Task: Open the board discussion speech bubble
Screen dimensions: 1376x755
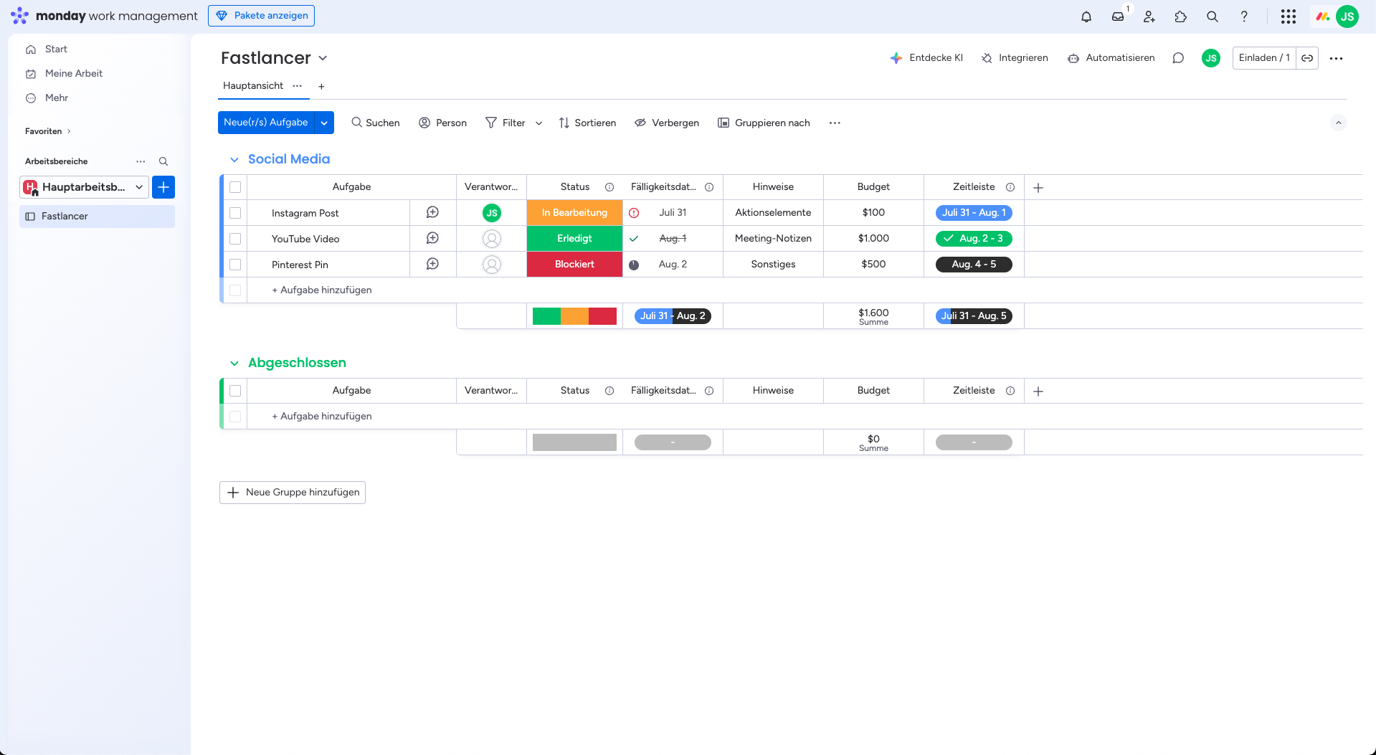Action: pyautogui.click(x=1178, y=58)
